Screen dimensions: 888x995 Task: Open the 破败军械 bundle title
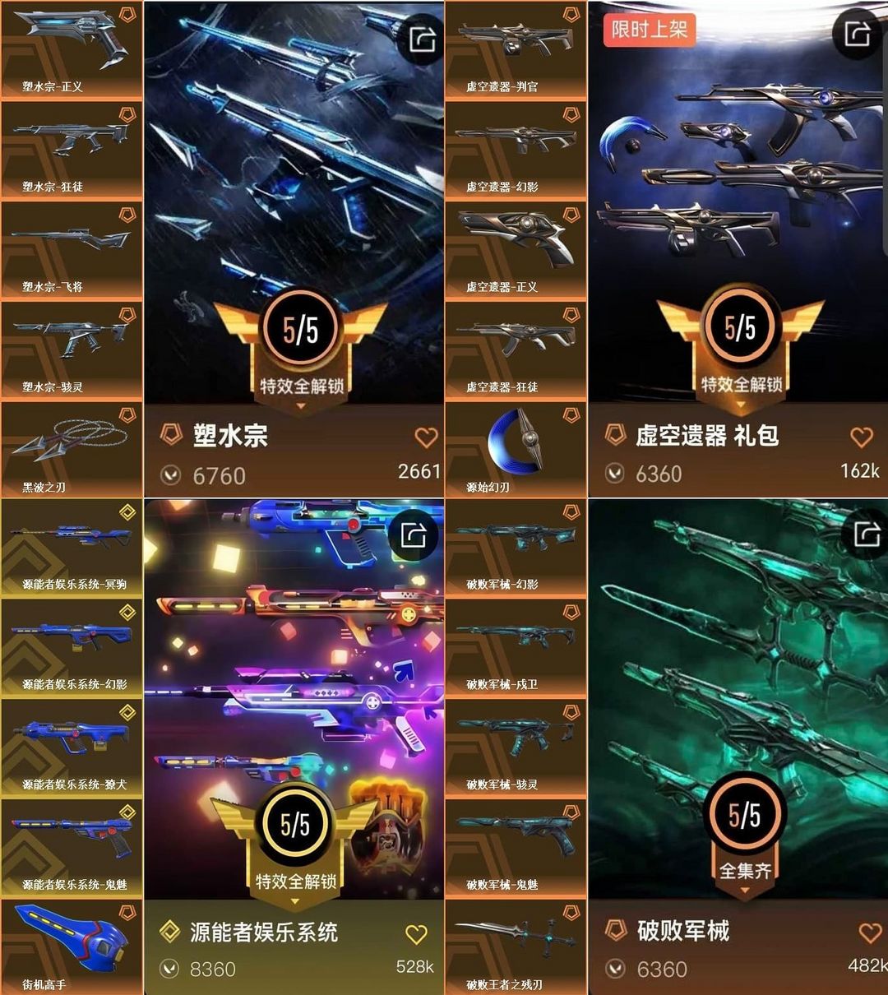pos(683,931)
